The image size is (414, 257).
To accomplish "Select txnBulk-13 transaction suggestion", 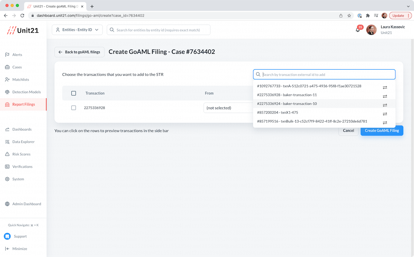I will 324,121.
